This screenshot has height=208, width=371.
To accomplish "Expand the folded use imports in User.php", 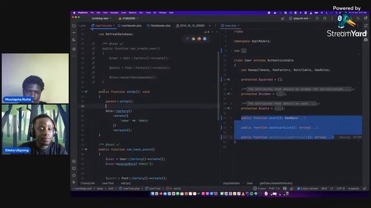I will 243,51.
